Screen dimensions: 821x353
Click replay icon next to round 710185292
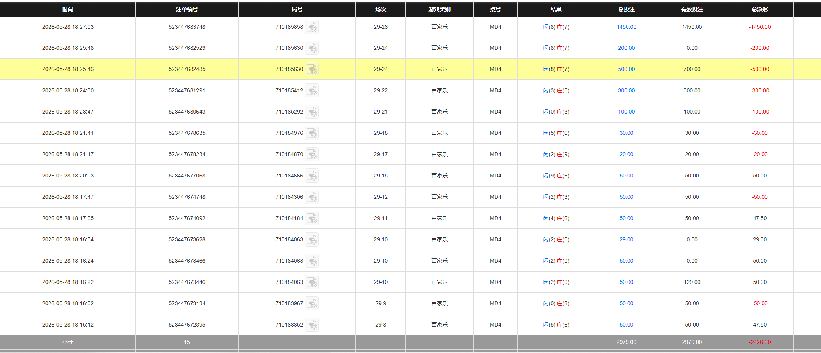click(x=312, y=112)
